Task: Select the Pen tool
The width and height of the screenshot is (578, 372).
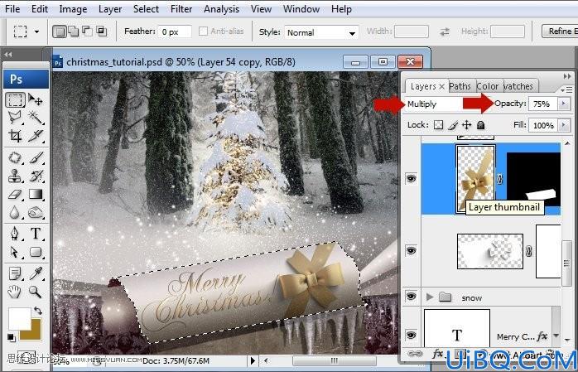Action: 15,234
